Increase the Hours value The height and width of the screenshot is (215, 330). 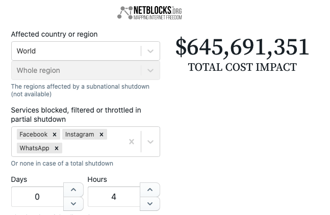(150, 190)
